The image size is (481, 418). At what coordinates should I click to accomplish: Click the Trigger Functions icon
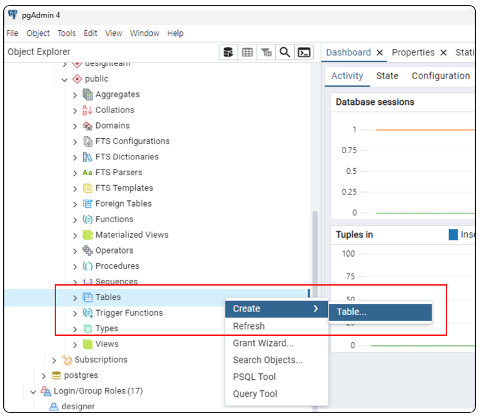[x=87, y=313]
